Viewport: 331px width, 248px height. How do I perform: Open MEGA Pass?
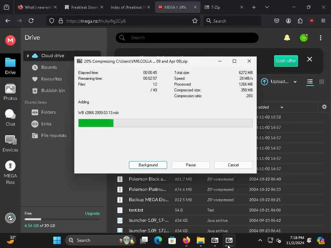(x=10, y=172)
